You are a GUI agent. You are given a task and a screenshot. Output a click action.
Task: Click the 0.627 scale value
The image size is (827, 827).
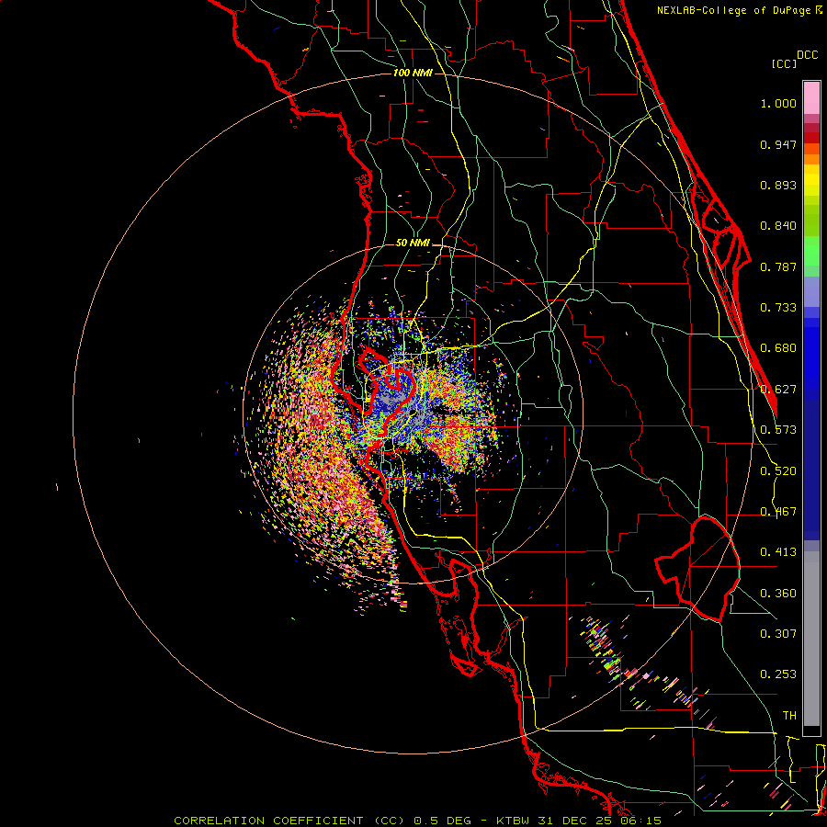tap(778, 390)
